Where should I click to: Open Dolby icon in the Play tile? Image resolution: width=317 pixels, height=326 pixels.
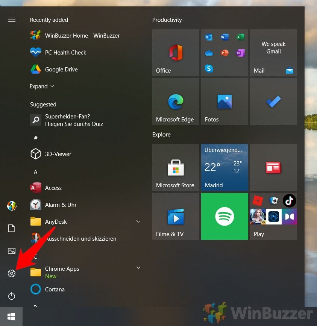tap(289, 217)
